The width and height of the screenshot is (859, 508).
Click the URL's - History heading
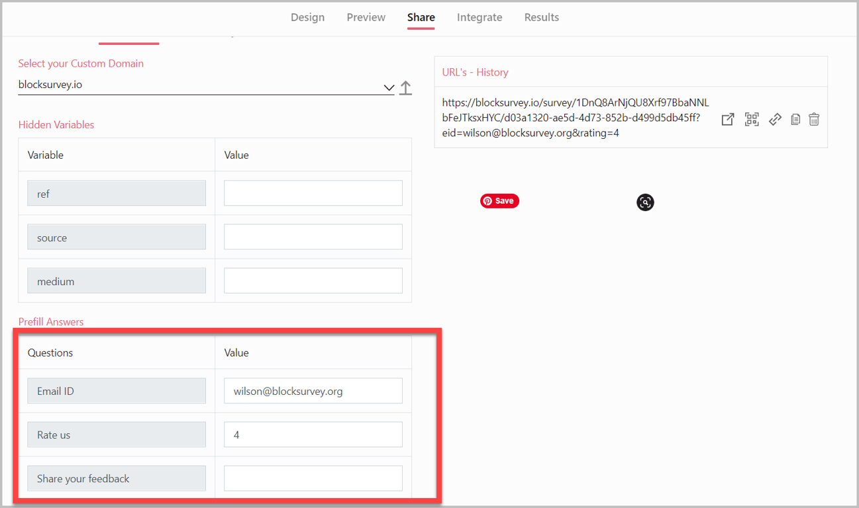click(x=476, y=72)
